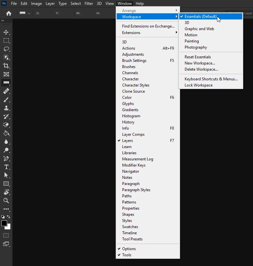Toggle the Options bar menu entry

(148, 249)
